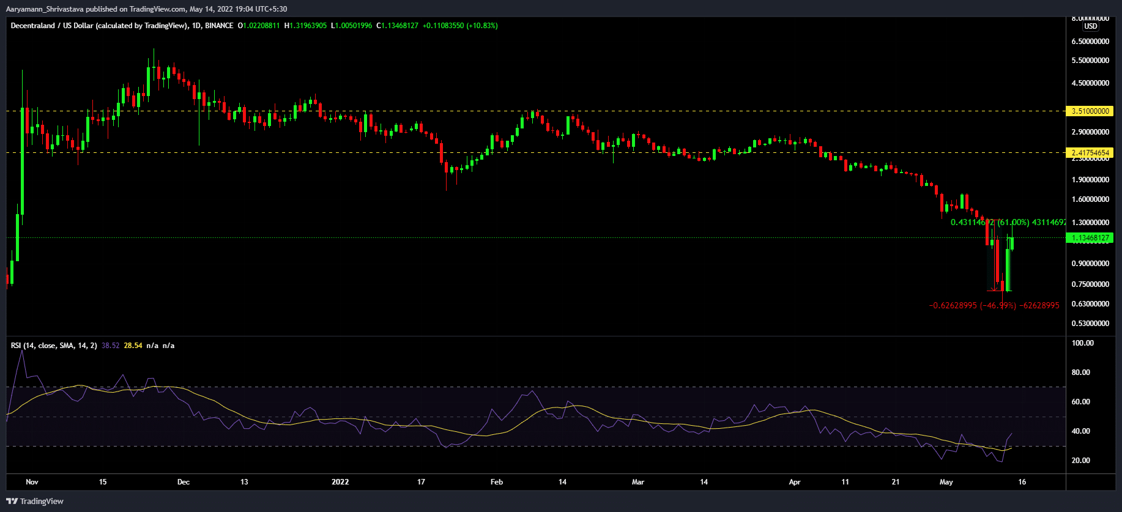
Task: Select the 2.41754654 yellow price label
Action: pos(1090,153)
